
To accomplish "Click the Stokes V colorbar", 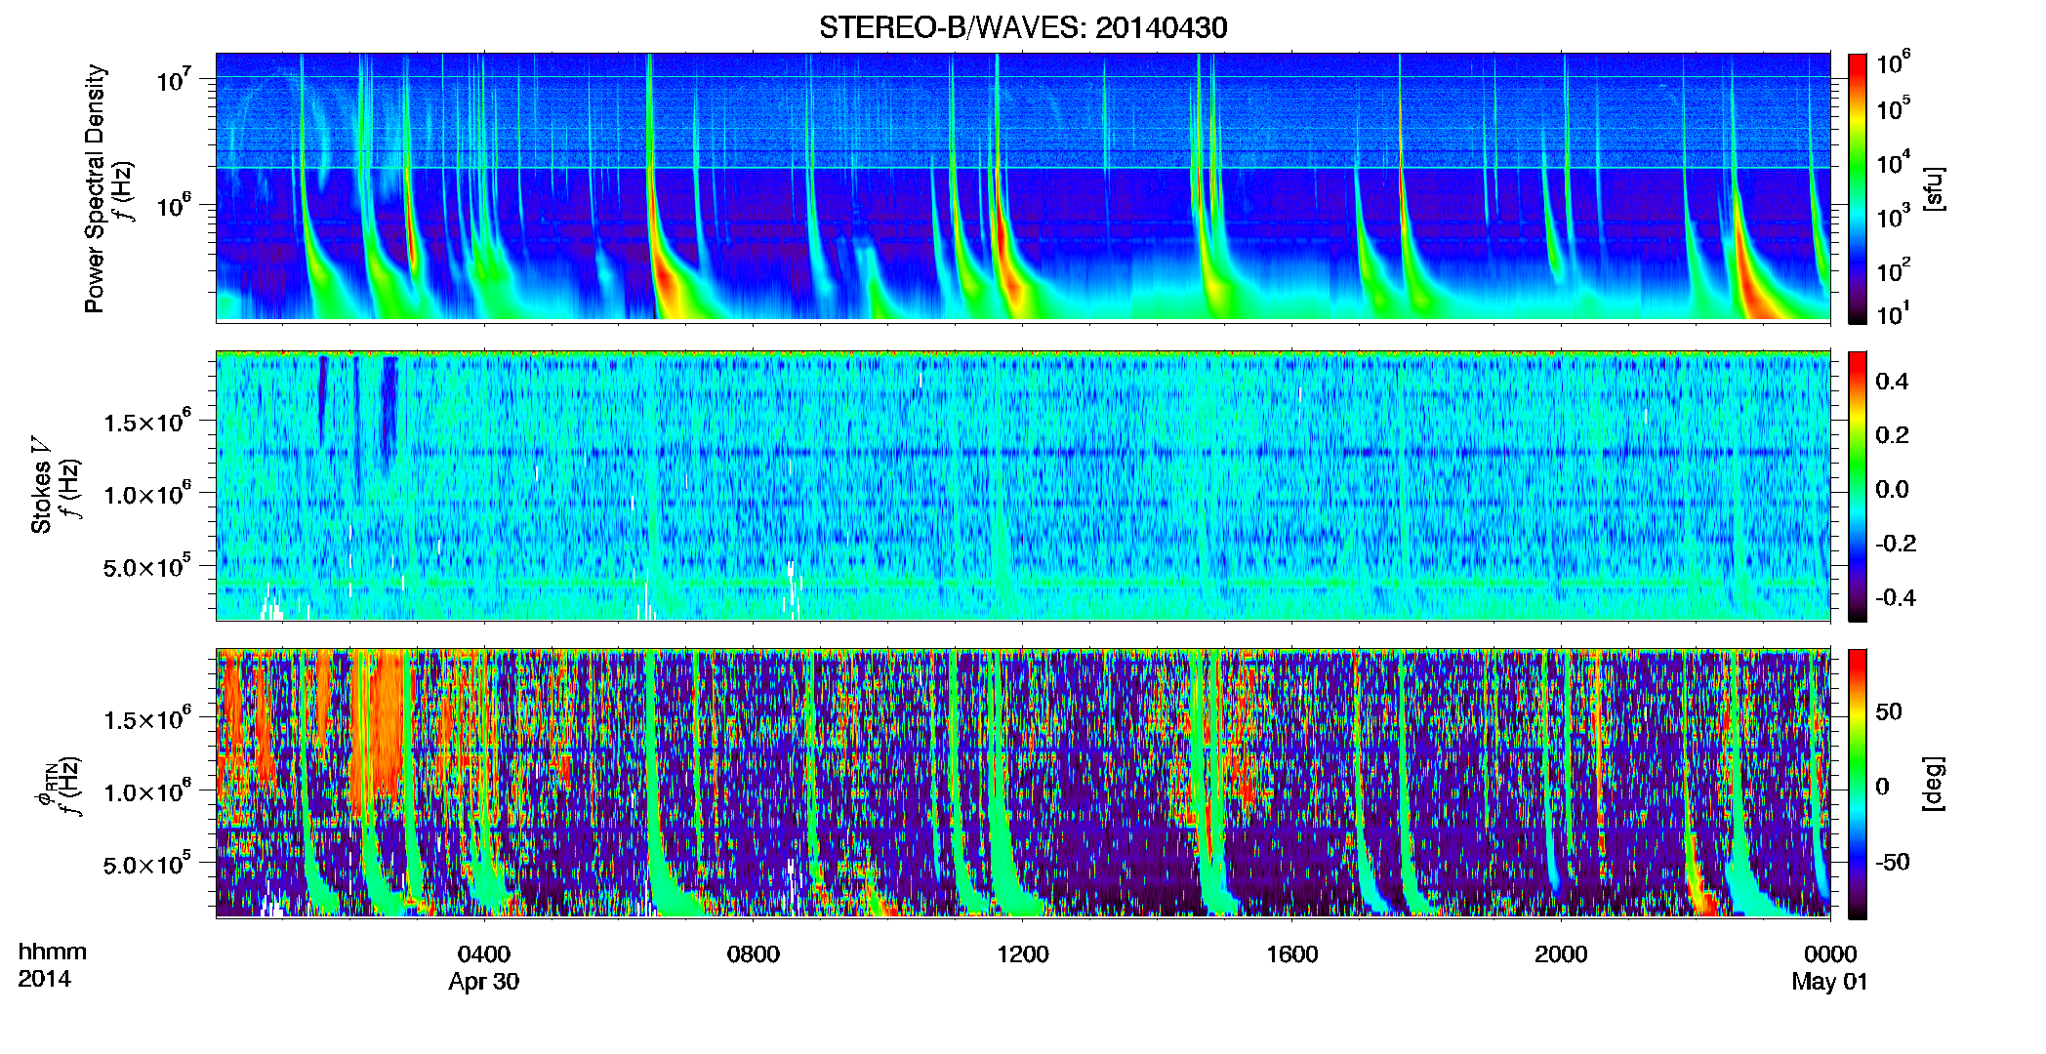I will 1858,486.
